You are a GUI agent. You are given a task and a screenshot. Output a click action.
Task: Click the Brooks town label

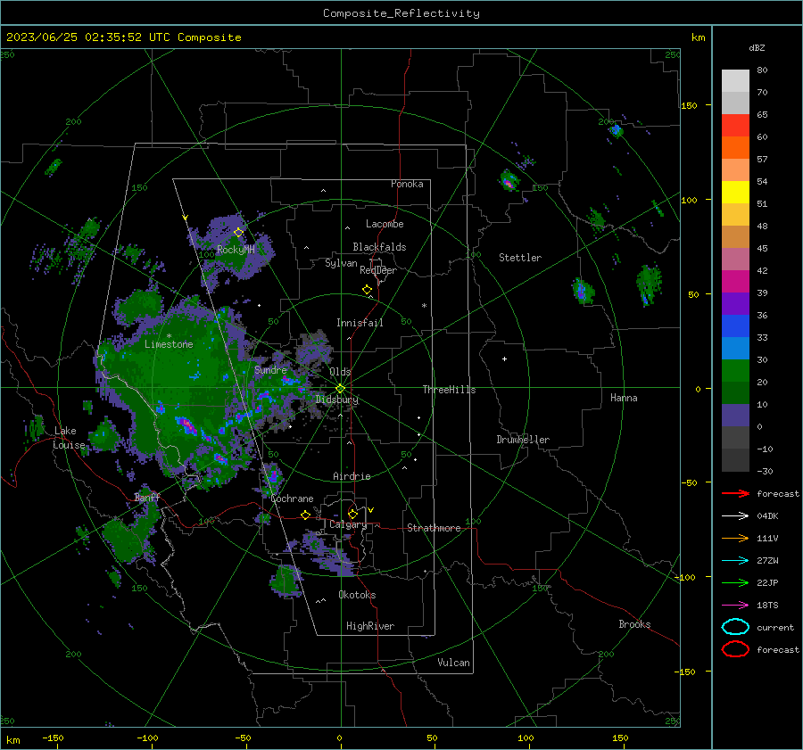tap(634, 624)
